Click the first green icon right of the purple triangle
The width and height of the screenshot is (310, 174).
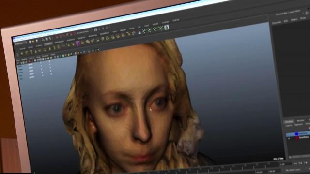(x=144, y=31)
